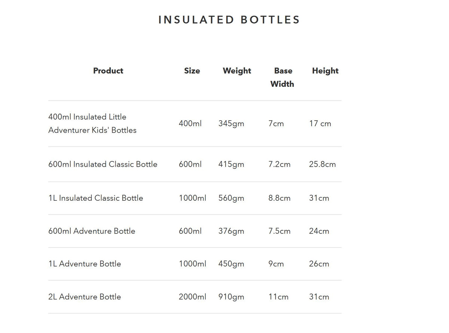Click the 600ml Adventure Bottle name
The image size is (449, 333).
click(x=92, y=231)
